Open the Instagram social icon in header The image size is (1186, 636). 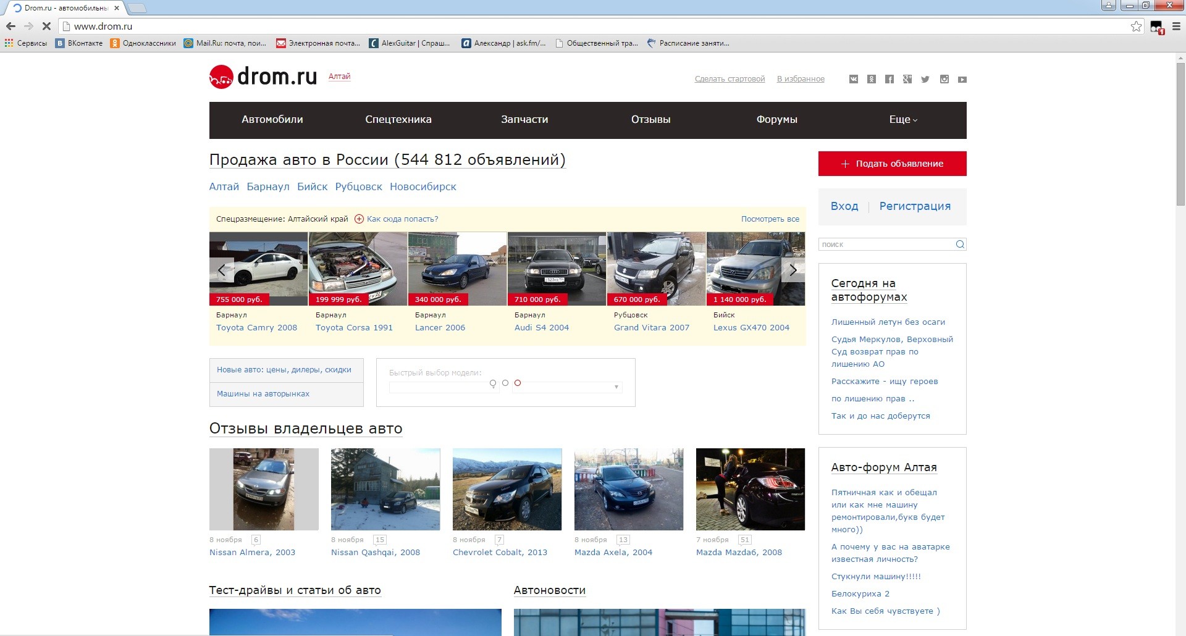pyautogui.click(x=944, y=79)
